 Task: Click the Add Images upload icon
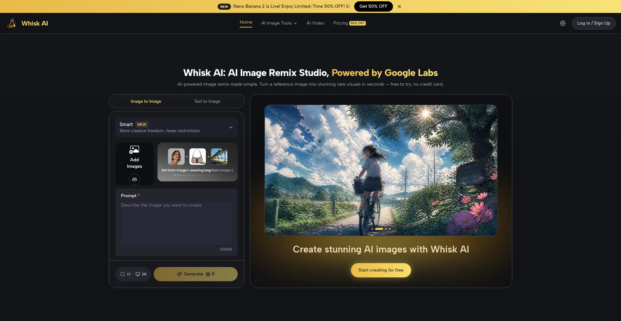(134, 150)
